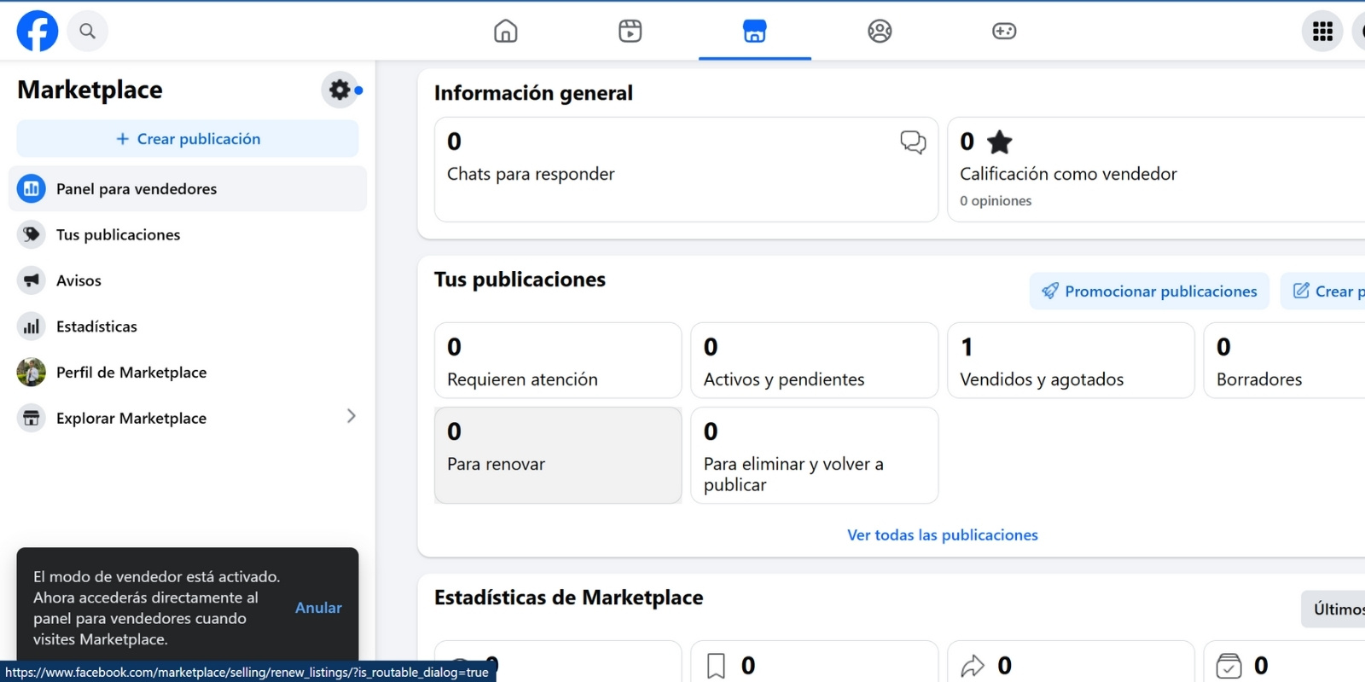This screenshot has width=1365, height=682.
Task: Expand Explorar Marketplace chevron
Action: (351, 416)
